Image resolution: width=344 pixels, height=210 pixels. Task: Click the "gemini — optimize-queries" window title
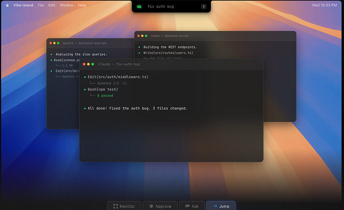[x=85, y=43]
